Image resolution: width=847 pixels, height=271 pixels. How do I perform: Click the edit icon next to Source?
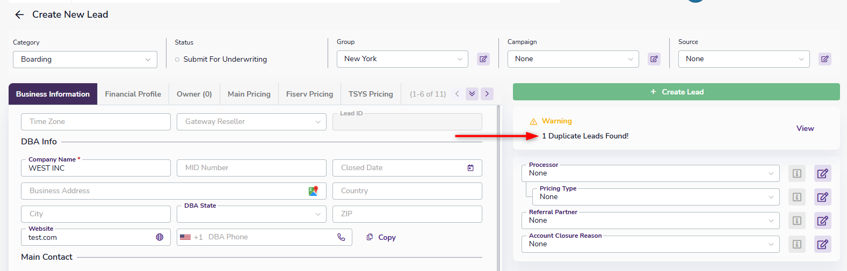coord(824,59)
